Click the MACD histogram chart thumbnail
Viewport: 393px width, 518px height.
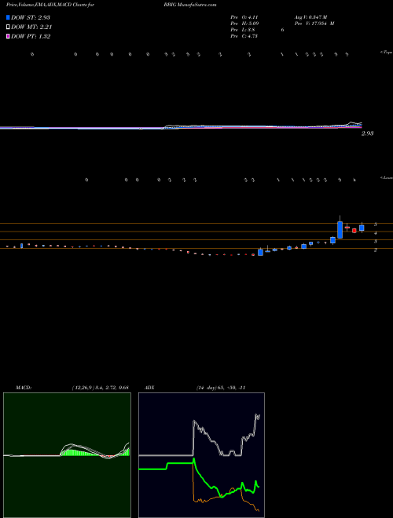[x=67, y=455]
